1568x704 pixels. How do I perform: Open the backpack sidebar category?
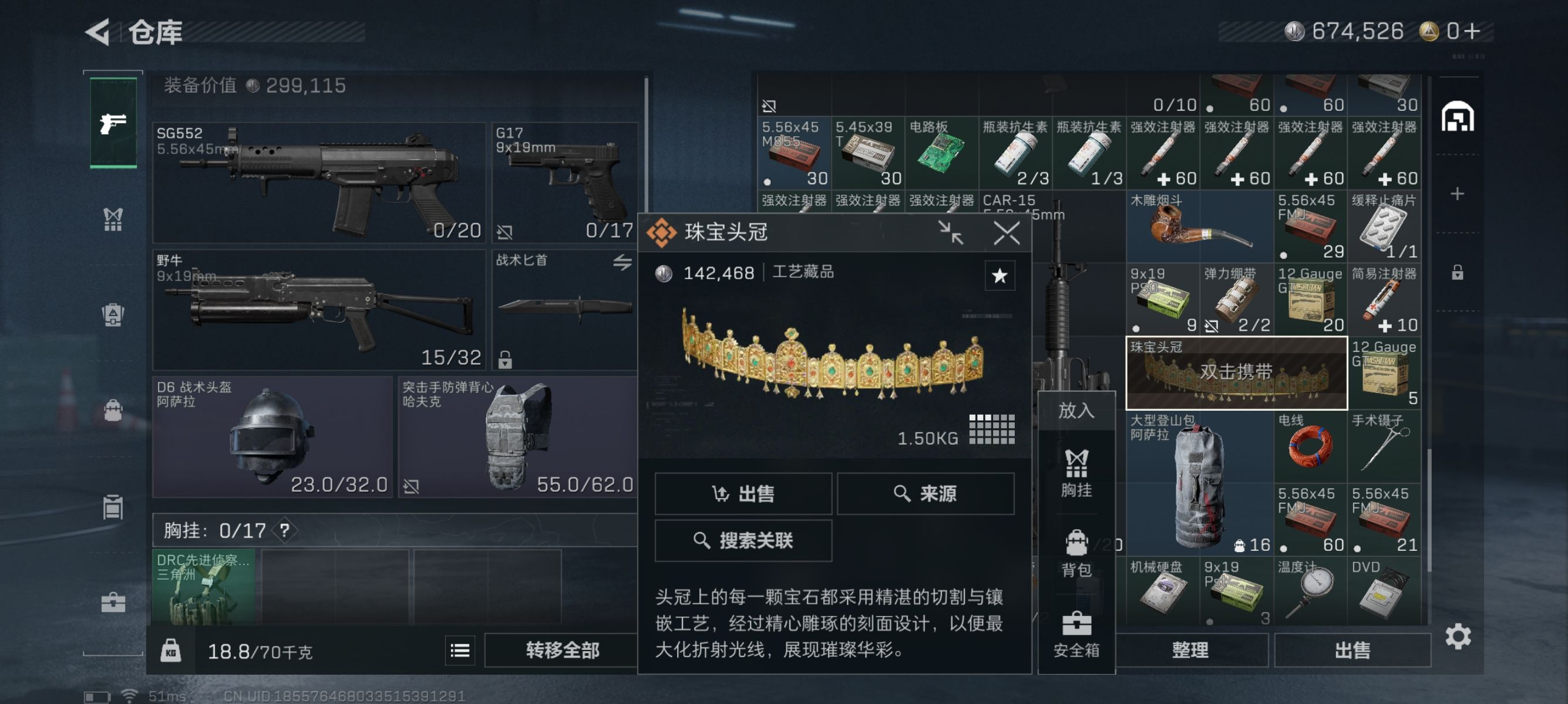click(x=113, y=410)
